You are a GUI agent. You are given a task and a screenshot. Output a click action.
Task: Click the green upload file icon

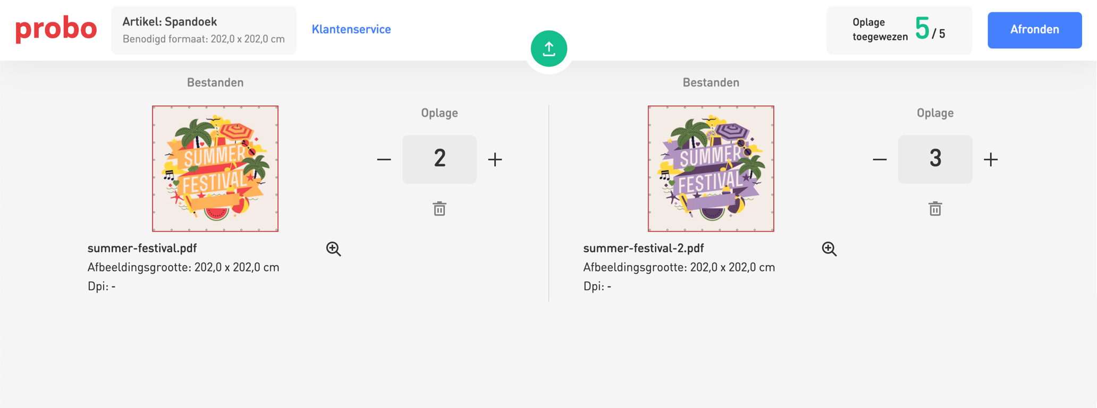[548, 49]
